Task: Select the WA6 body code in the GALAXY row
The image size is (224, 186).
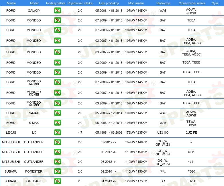Action: pyautogui.click(x=163, y=11)
